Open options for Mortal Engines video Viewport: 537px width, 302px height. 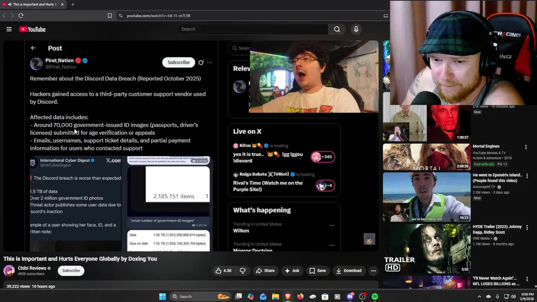526,147
